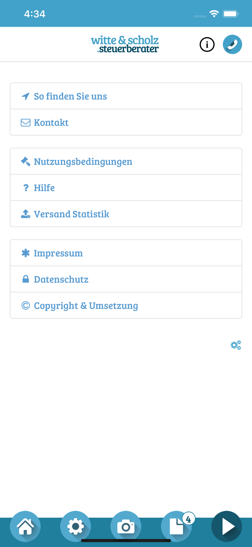Select the Hilfe item

pyautogui.click(x=126, y=188)
